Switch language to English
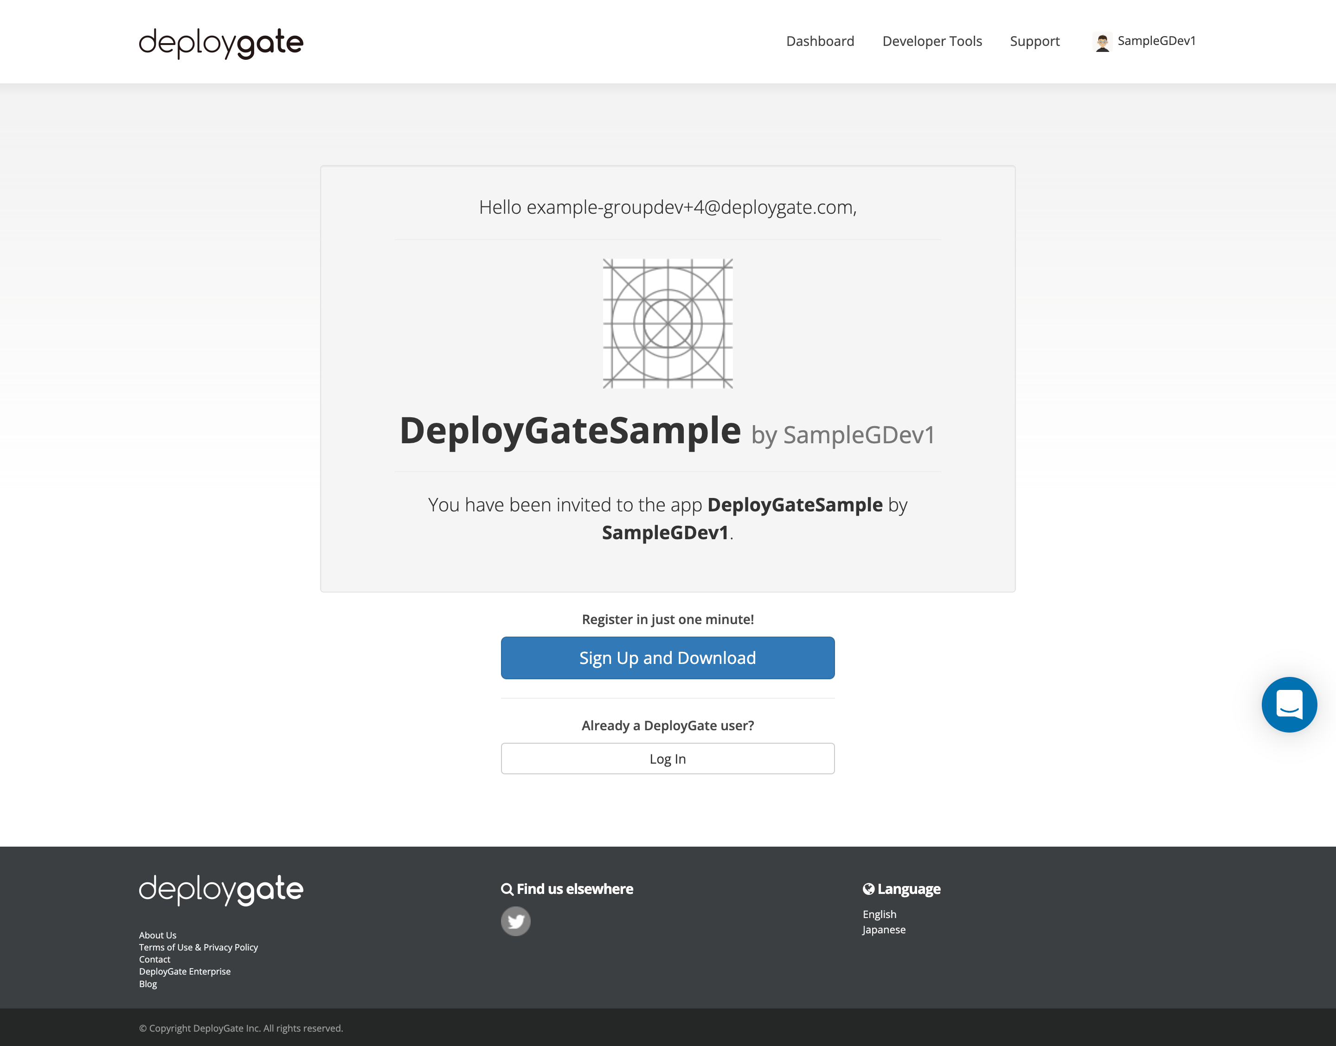 point(879,914)
